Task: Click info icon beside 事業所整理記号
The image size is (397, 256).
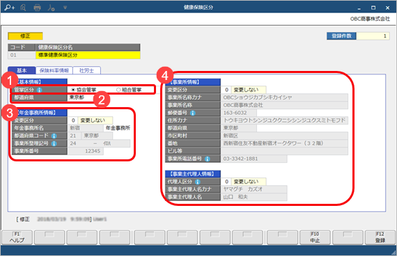Action: point(54,143)
